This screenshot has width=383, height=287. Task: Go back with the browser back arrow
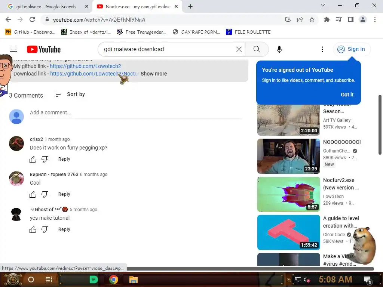(x=8, y=19)
